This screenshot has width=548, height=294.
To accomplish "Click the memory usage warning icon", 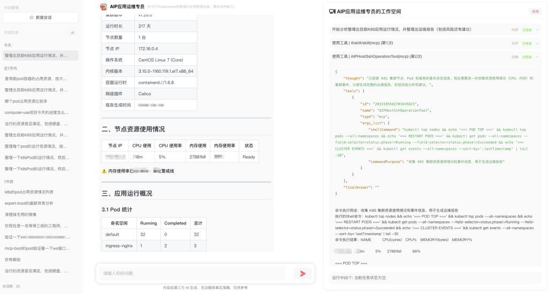I will (104, 171).
